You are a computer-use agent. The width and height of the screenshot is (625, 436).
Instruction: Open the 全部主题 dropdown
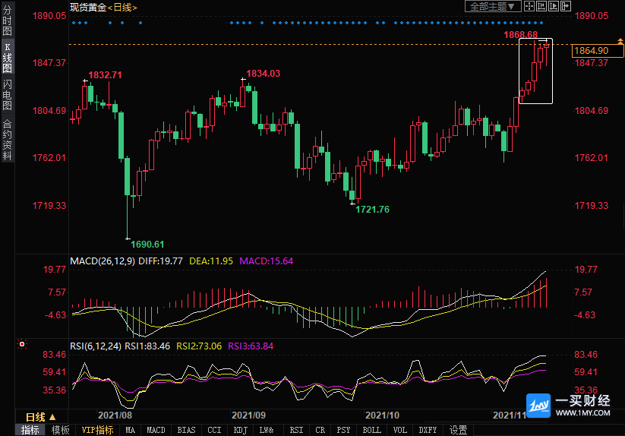click(x=493, y=6)
